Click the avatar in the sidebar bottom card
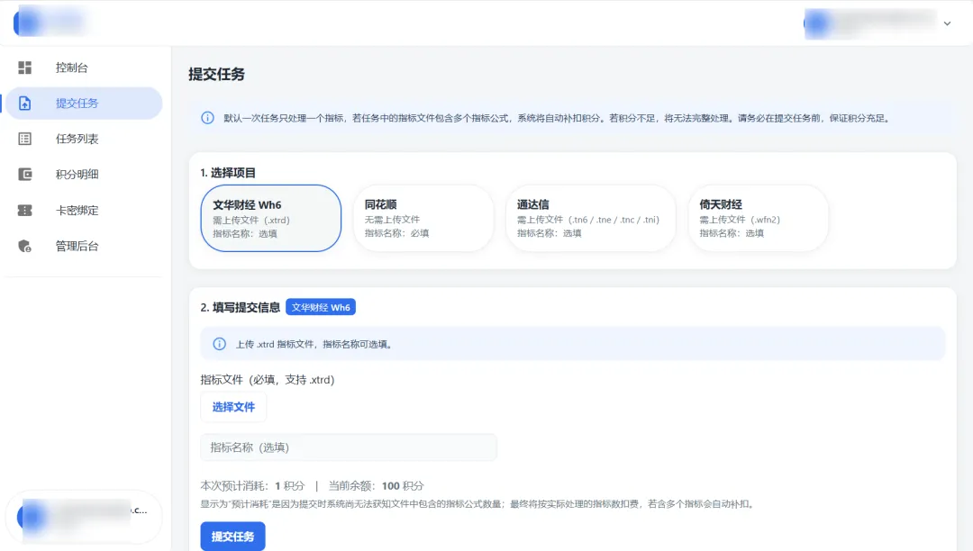 pos(32,517)
